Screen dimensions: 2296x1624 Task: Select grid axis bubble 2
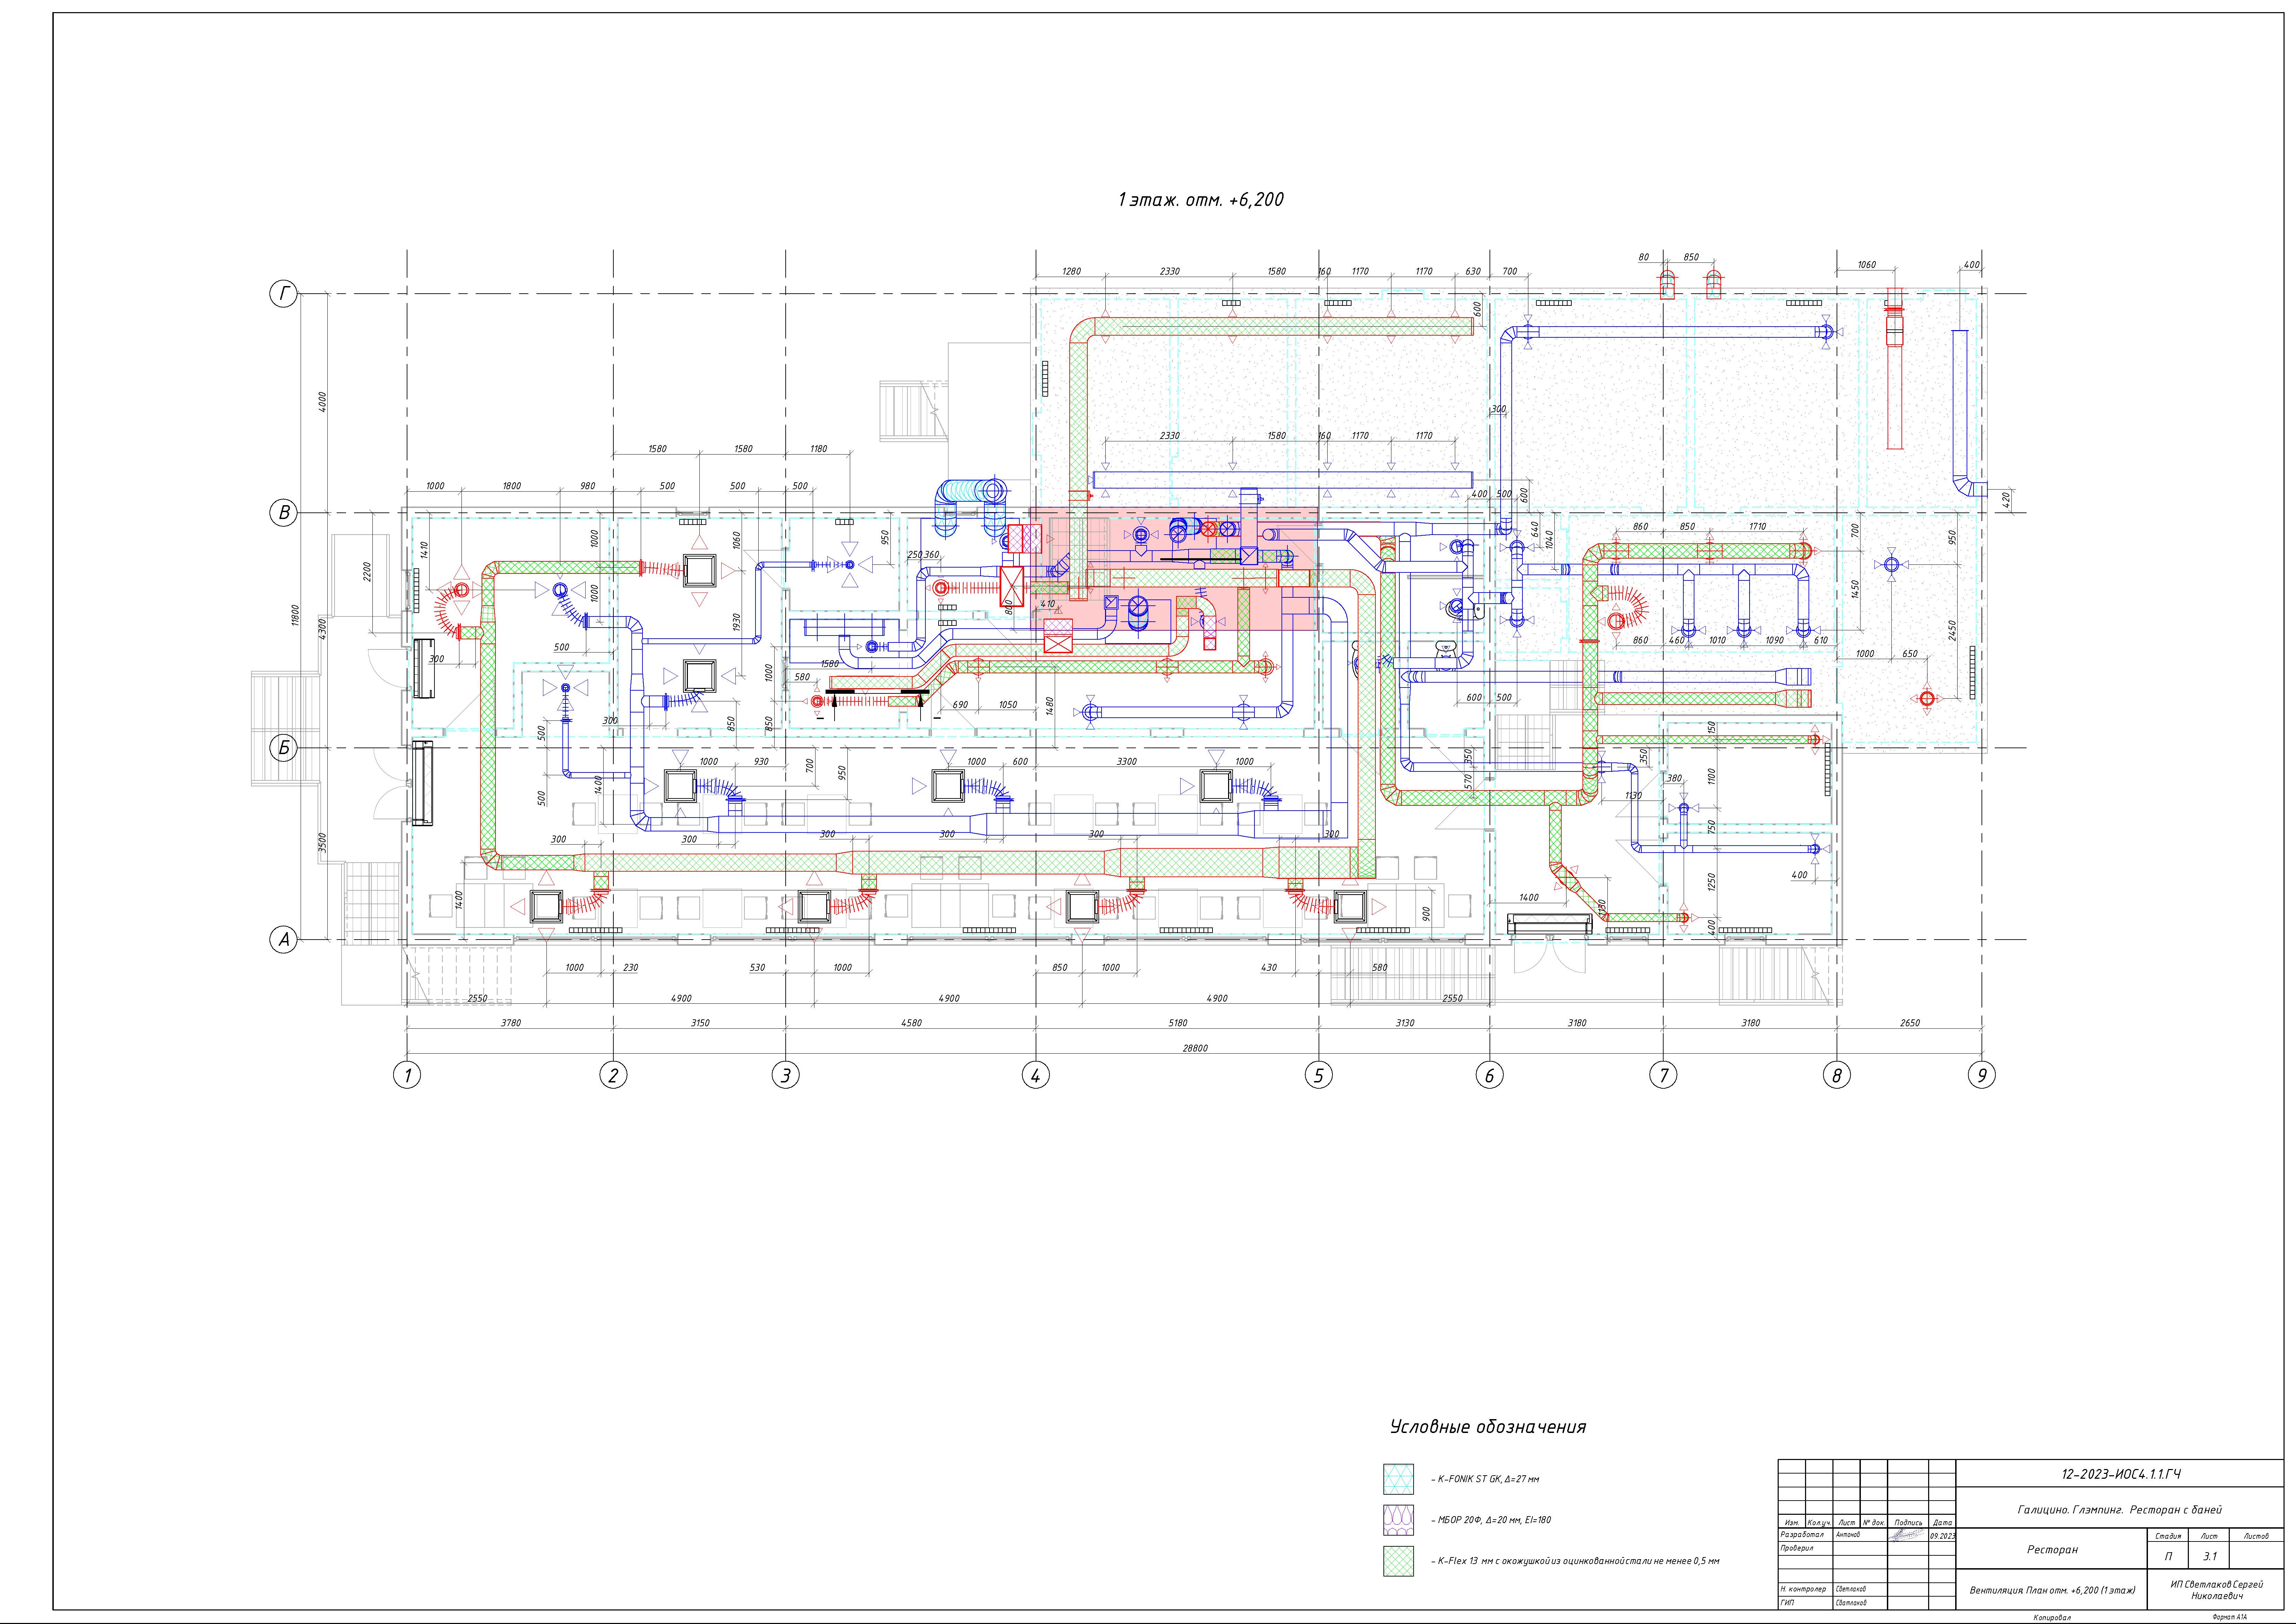(x=613, y=1075)
